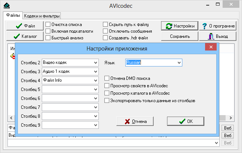Open the Файл button to choose file
The height and width of the screenshot is (153, 242).
point(25,26)
